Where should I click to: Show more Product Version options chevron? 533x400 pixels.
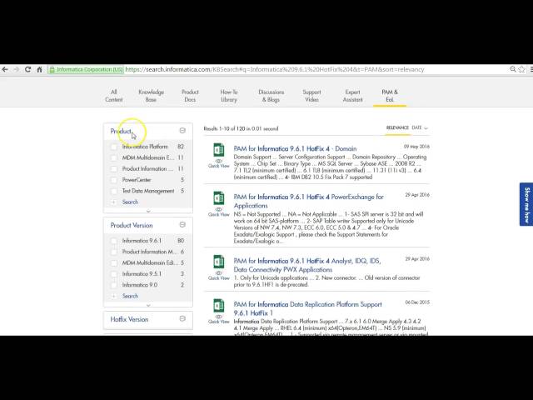(148, 306)
